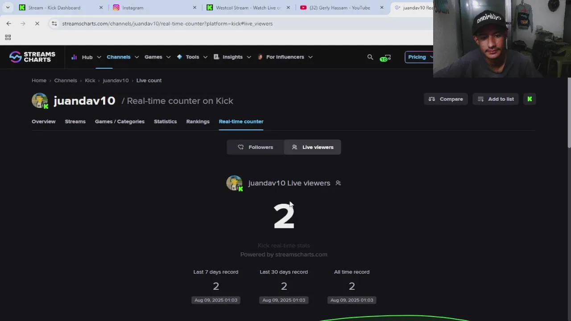Screen dimensions: 571x321
Task: Toggle counter to Followers
Action: click(x=255, y=147)
